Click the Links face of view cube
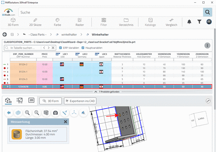 point(201,118)
